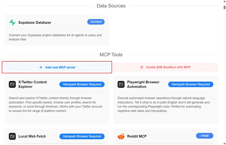Select the Local Web Fetch title
This screenshot has width=226, height=145.
point(32,136)
